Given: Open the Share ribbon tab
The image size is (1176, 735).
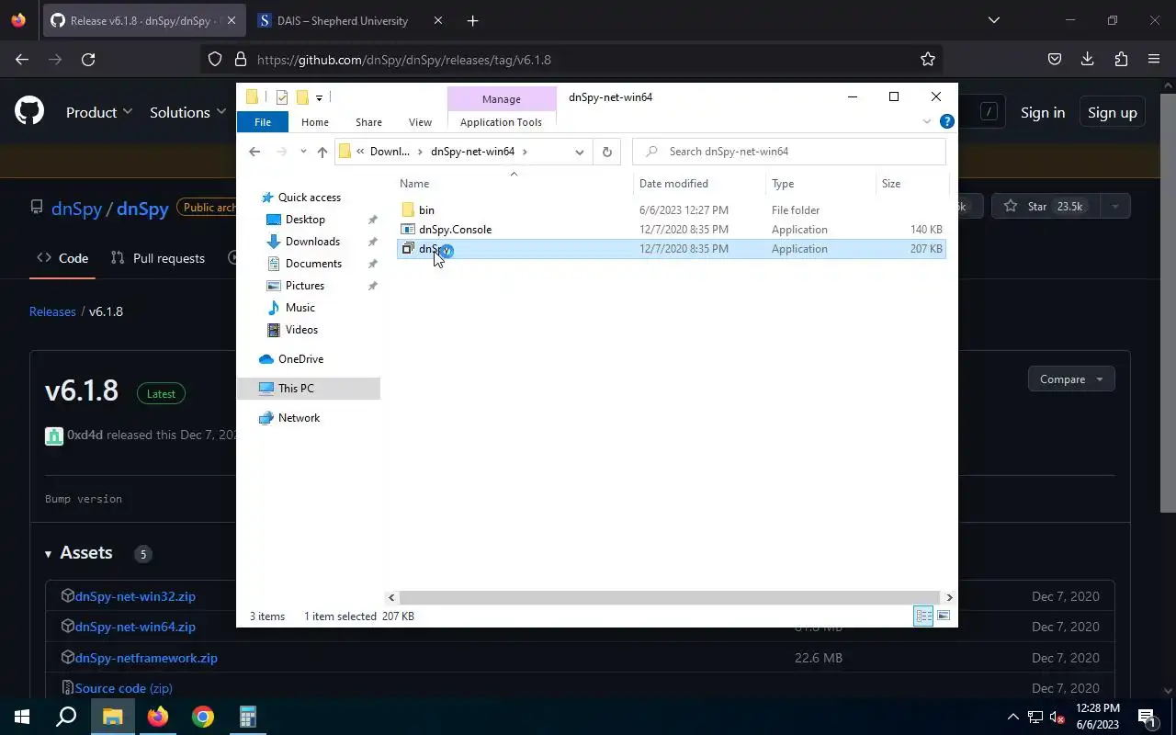Looking at the screenshot, I should (x=368, y=122).
